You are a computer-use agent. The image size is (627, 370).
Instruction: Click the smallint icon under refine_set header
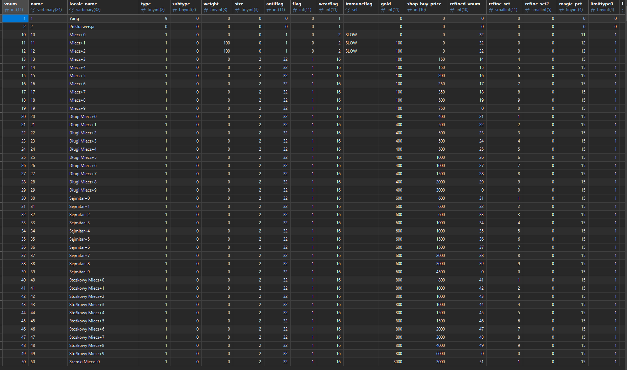coord(491,10)
